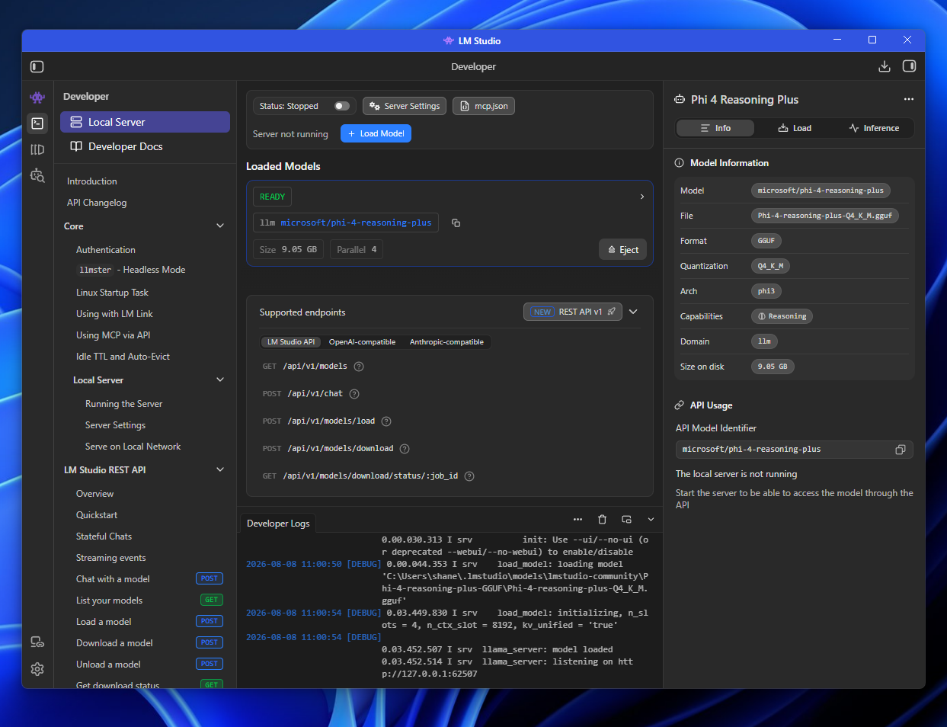Select Local Server in Developer menu
The height and width of the screenshot is (727, 947).
[145, 122]
